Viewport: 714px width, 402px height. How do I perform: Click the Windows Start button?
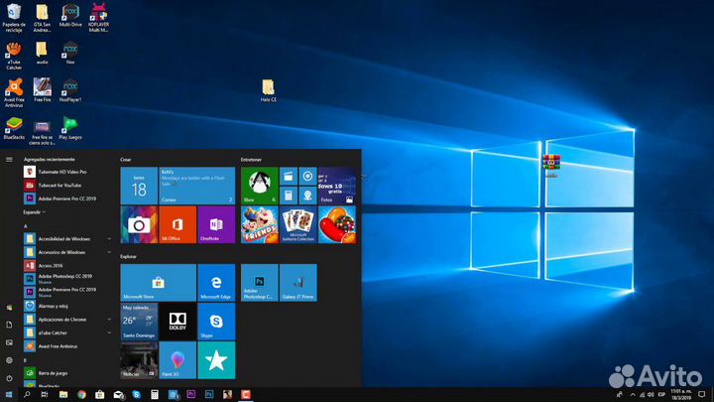pyautogui.click(x=9, y=394)
